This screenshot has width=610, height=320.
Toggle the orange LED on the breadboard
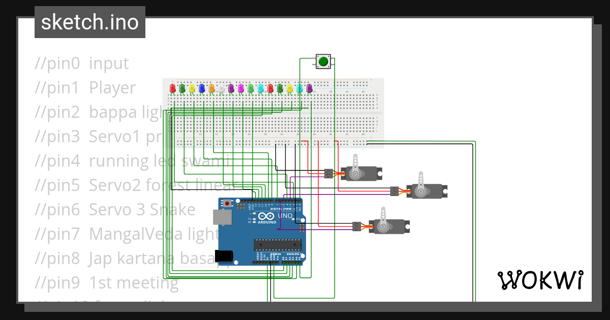211,89
